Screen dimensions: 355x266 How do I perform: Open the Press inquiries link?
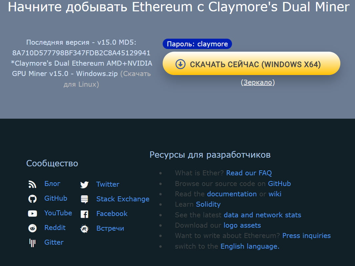tap(307, 236)
